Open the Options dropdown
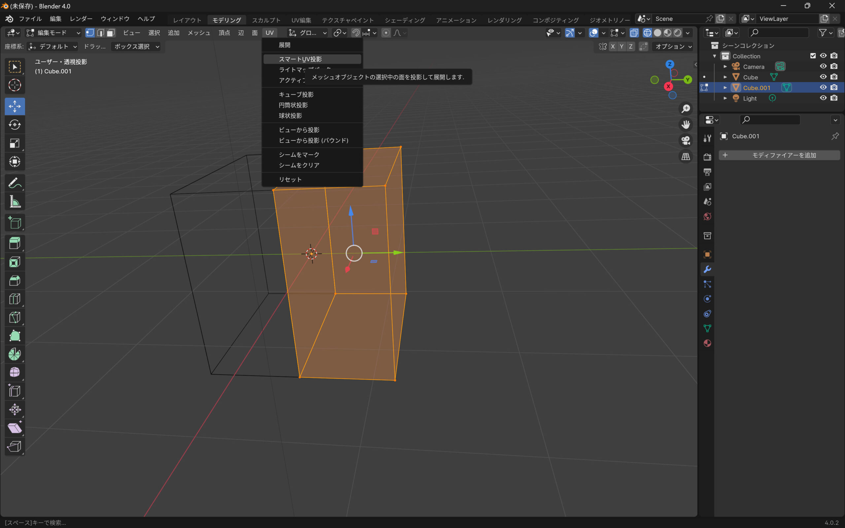The width and height of the screenshot is (845, 528). (672, 47)
